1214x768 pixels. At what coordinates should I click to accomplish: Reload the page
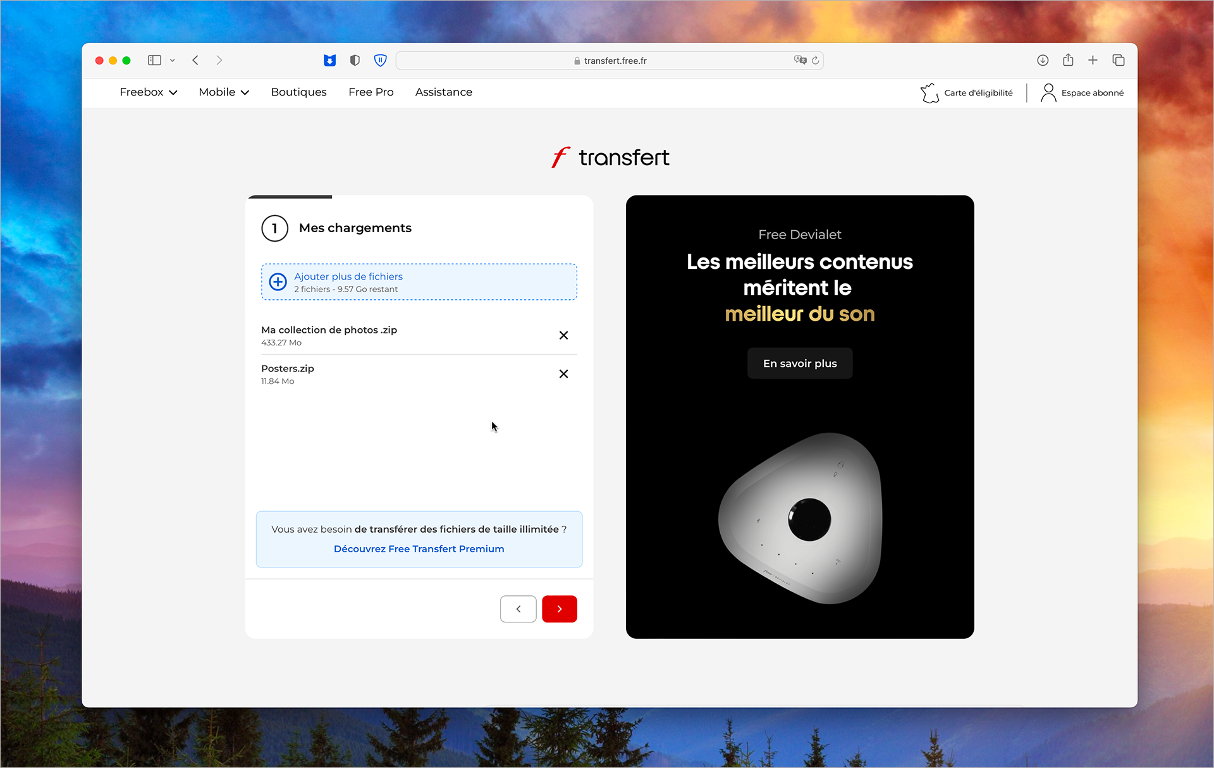815,61
